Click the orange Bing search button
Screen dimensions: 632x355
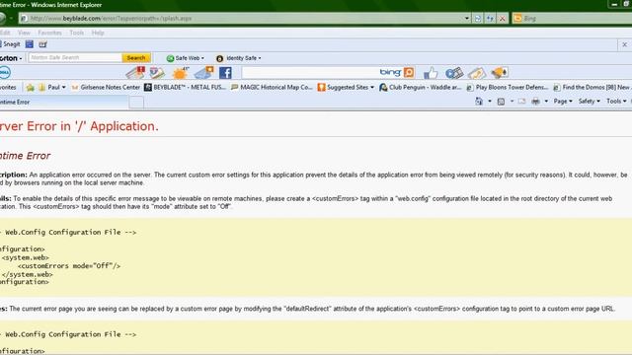(409, 72)
